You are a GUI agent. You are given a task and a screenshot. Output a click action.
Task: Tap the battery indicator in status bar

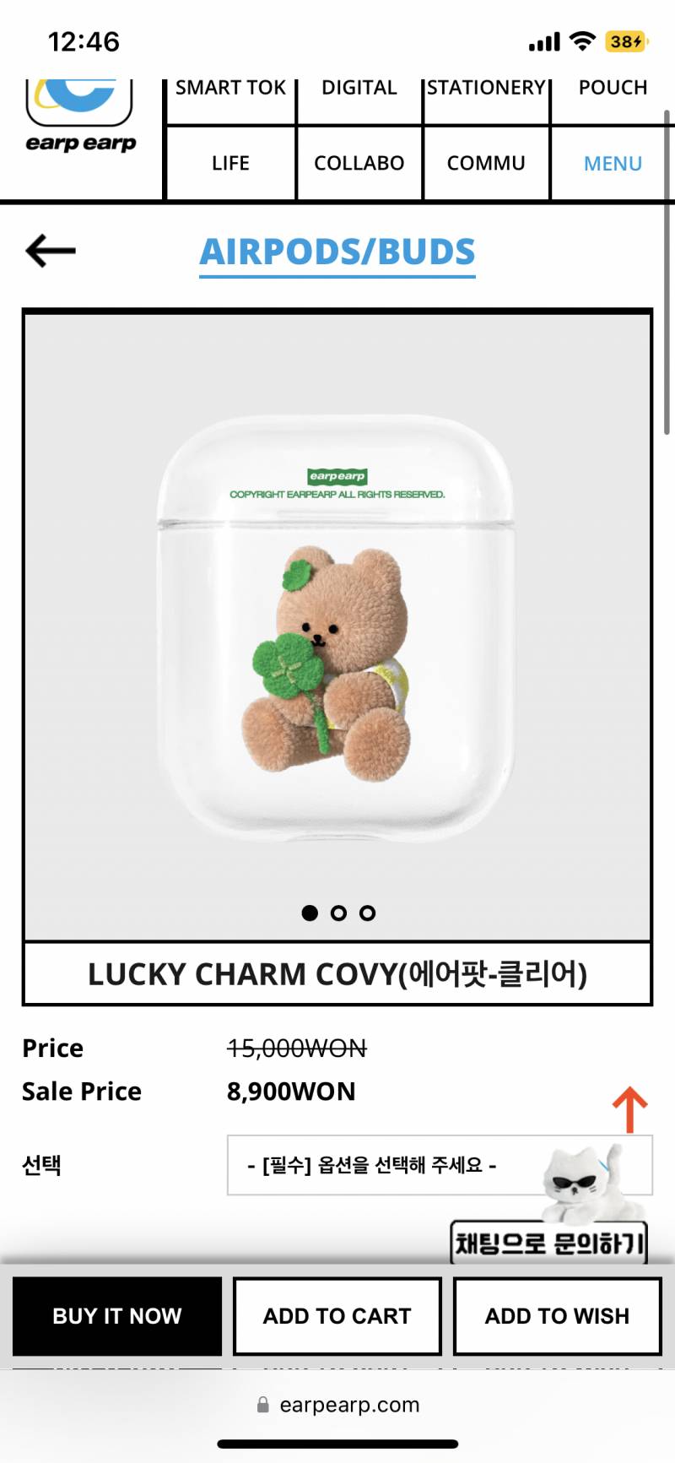point(626,41)
